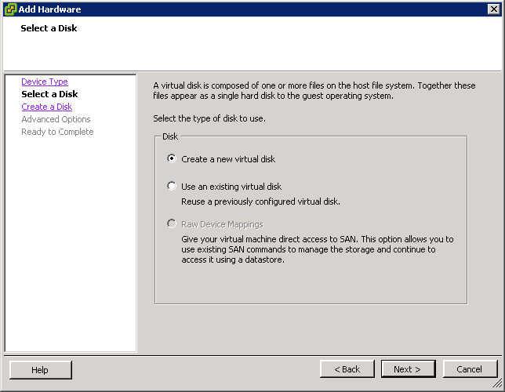Go back with the < Back button
The width and height of the screenshot is (505, 392).
pyautogui.click(x=347, y=369)
